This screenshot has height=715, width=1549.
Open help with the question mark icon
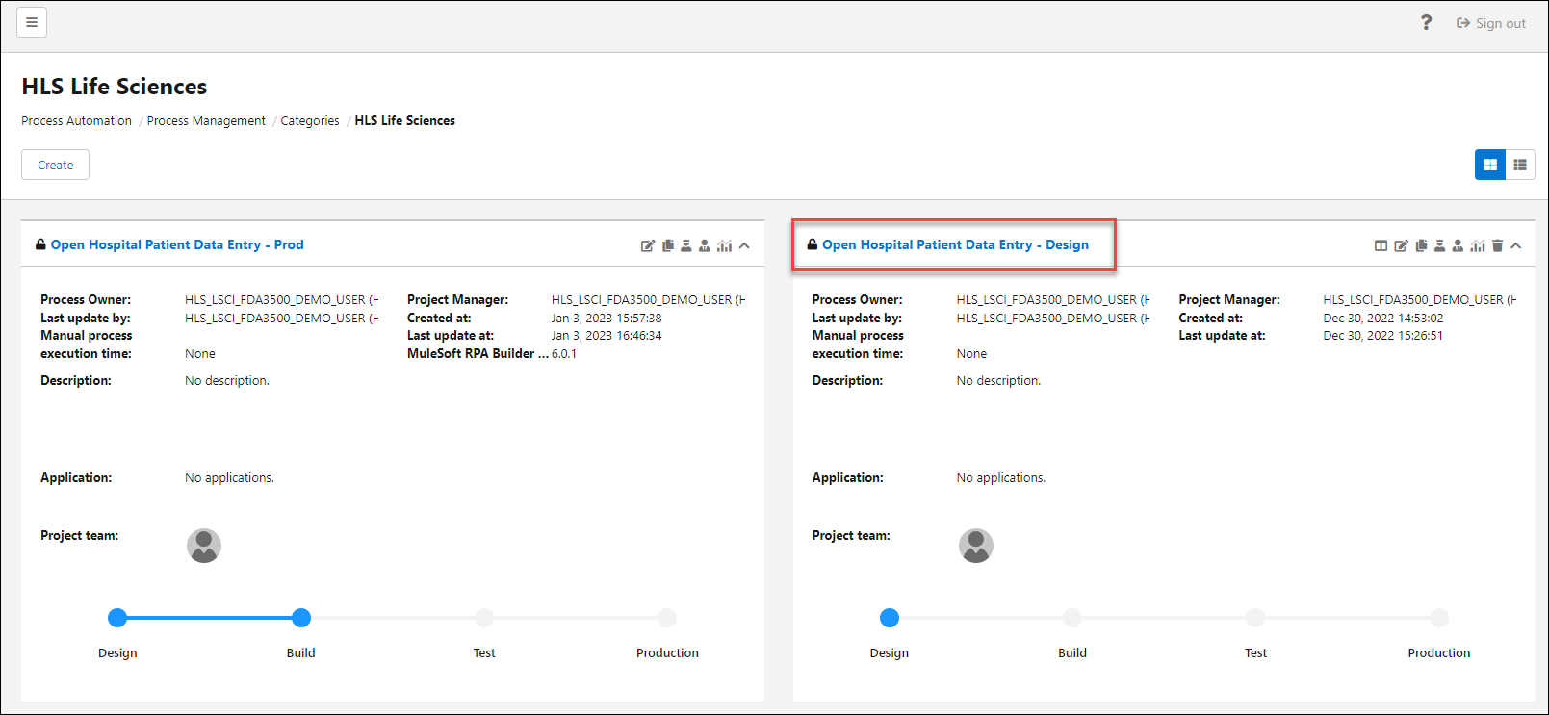pyautogui.click(x=1426, y=23)
